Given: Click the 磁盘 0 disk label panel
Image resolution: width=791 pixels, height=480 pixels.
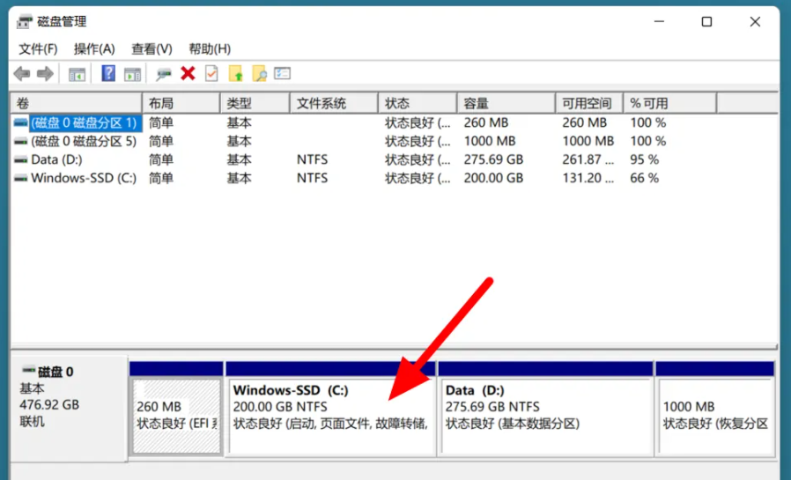Looking at the screenshot, I should pos(69,409).
